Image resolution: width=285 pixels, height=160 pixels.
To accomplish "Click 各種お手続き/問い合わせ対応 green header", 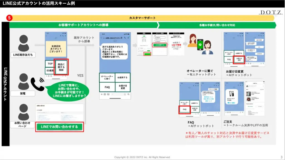I will pos(217,25).
